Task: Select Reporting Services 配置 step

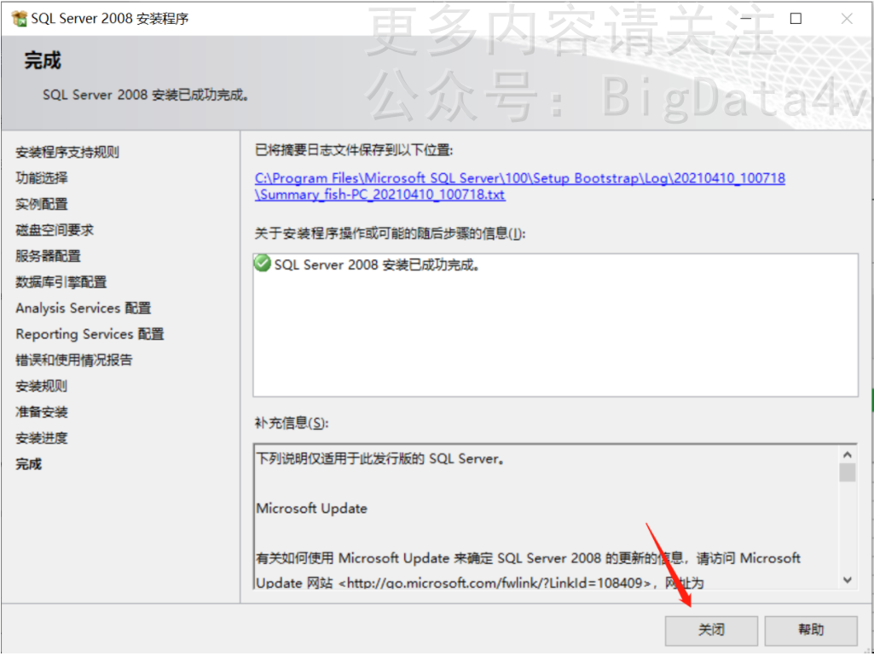Action: (x=90, y=334)
